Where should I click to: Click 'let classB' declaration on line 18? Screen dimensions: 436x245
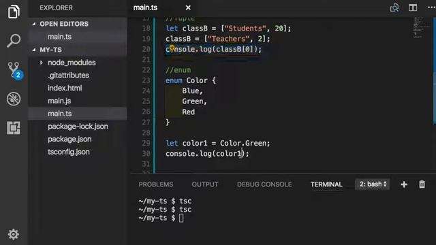point(228,29)
